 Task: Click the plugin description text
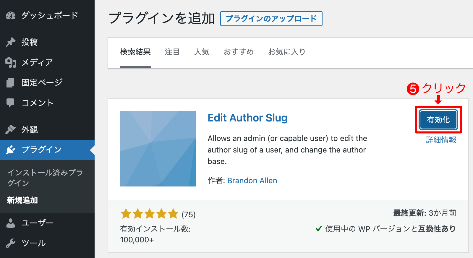click(x=287, y=150)
